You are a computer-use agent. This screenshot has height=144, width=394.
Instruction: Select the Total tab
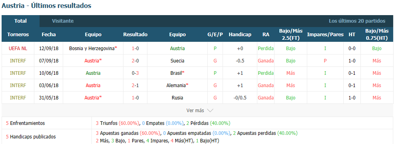(21, 21)
